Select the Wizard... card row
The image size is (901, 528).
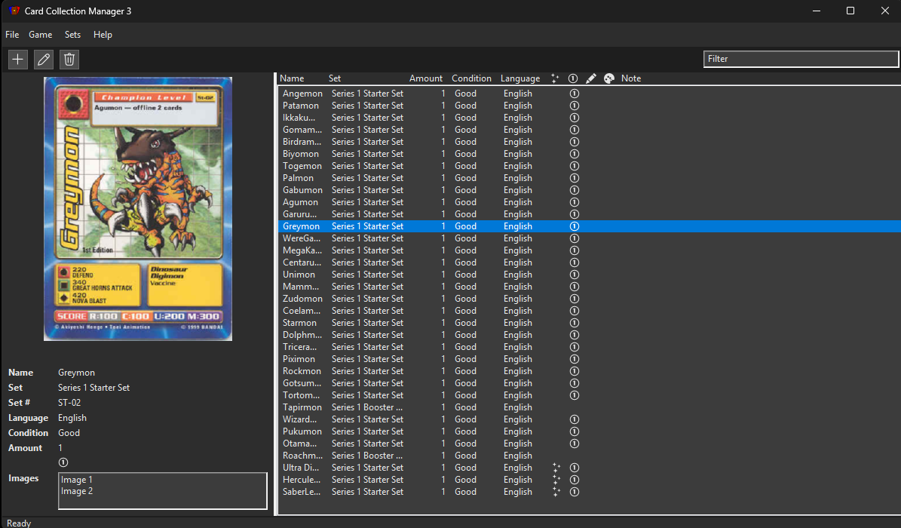coord(589,419)
